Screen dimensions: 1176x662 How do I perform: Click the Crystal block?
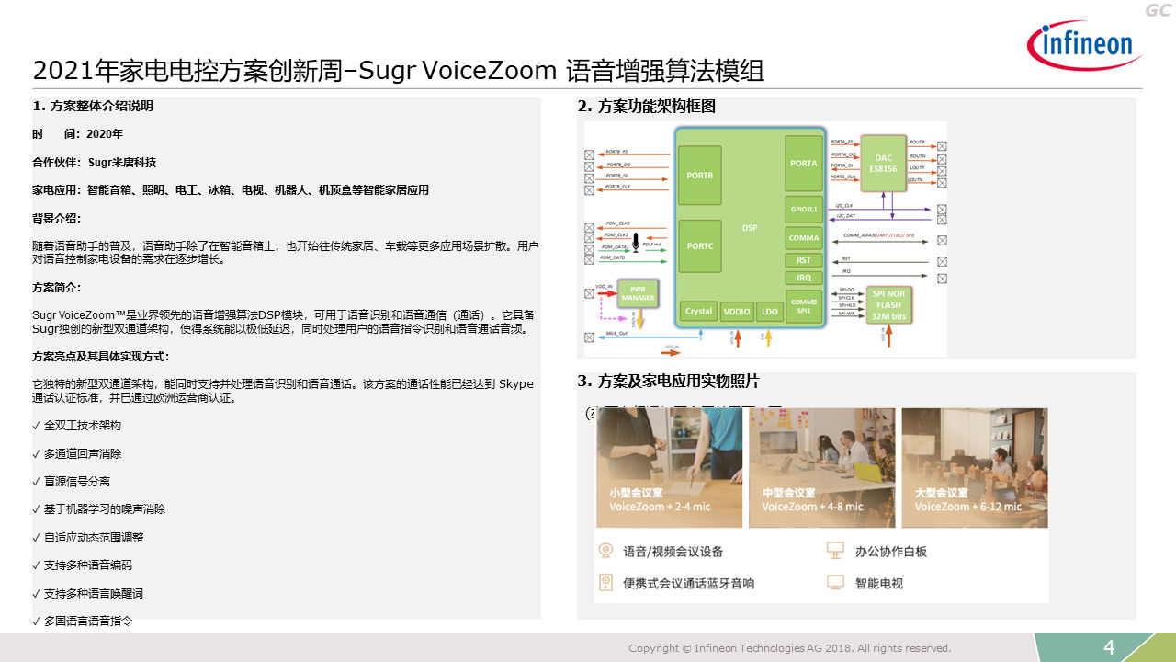click(x=698, y=311)
